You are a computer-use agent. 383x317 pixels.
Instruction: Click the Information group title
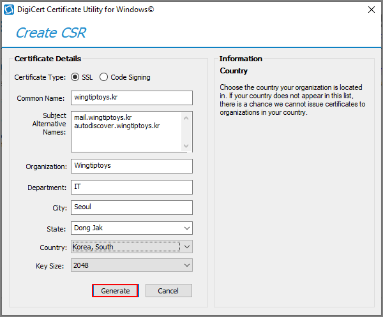[241, 59]
